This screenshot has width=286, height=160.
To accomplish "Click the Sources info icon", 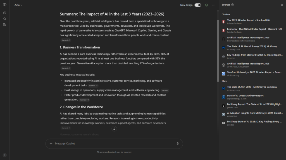I will click(233, 5).
